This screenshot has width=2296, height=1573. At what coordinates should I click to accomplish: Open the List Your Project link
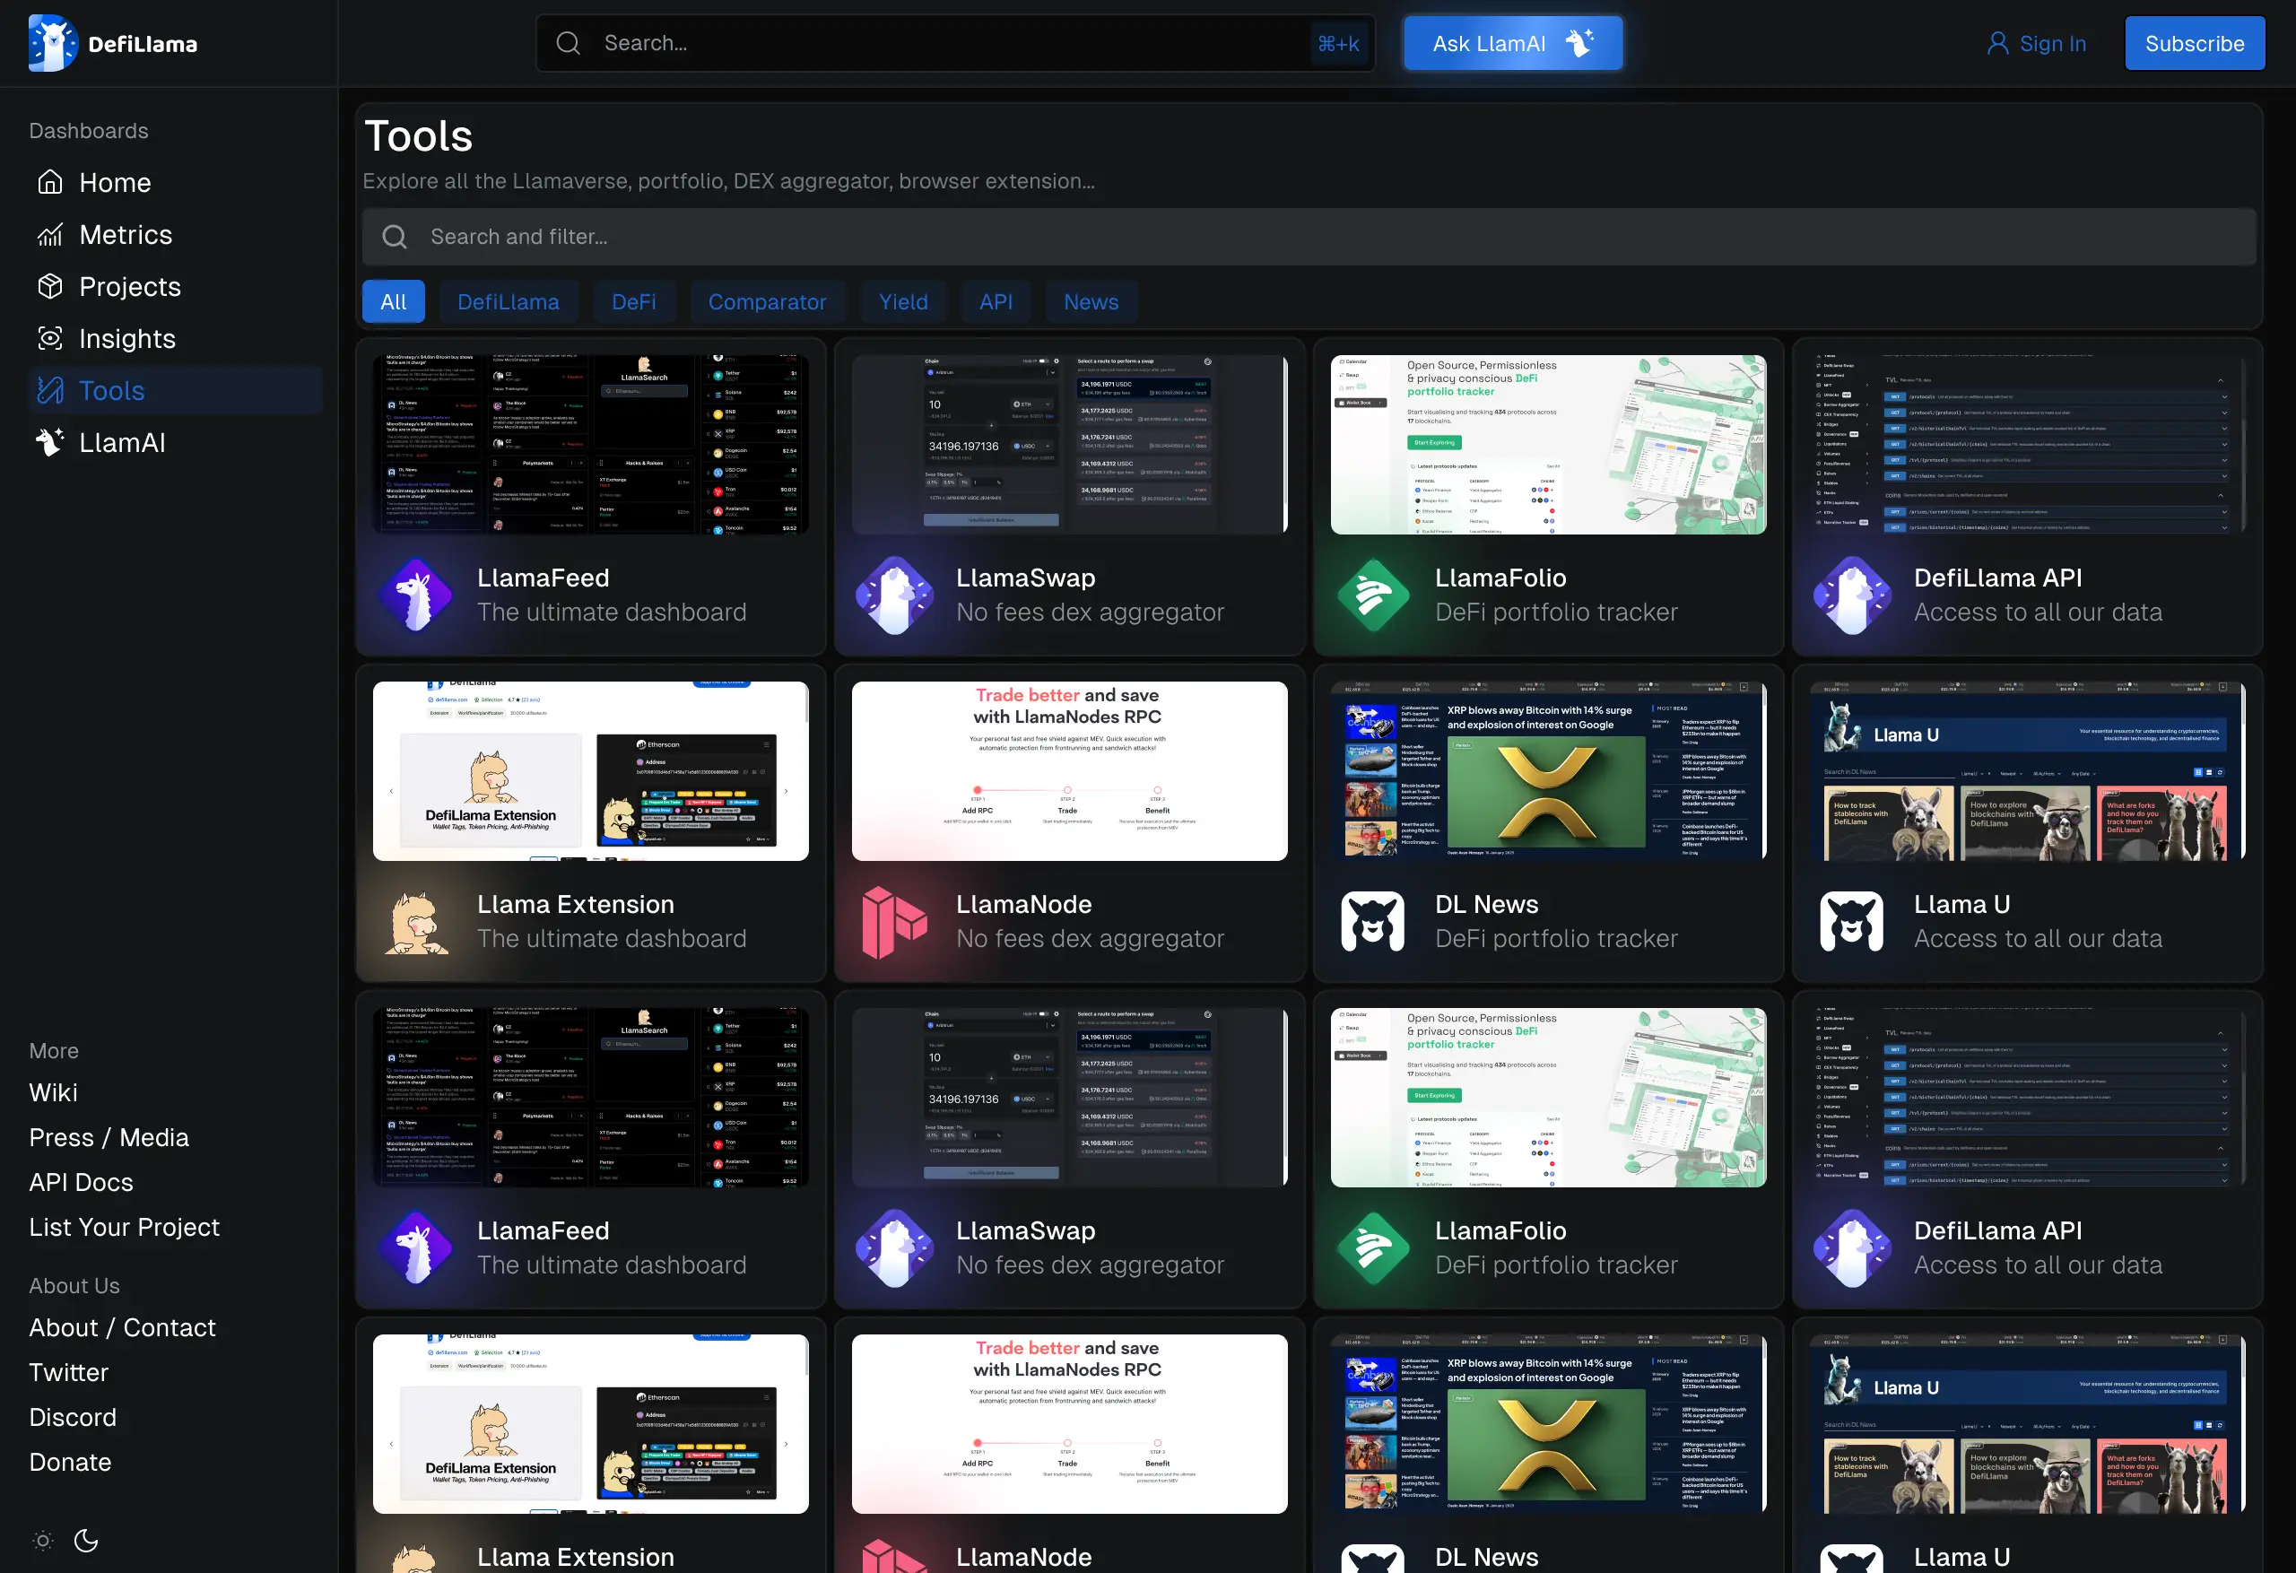coord(125,1226)
